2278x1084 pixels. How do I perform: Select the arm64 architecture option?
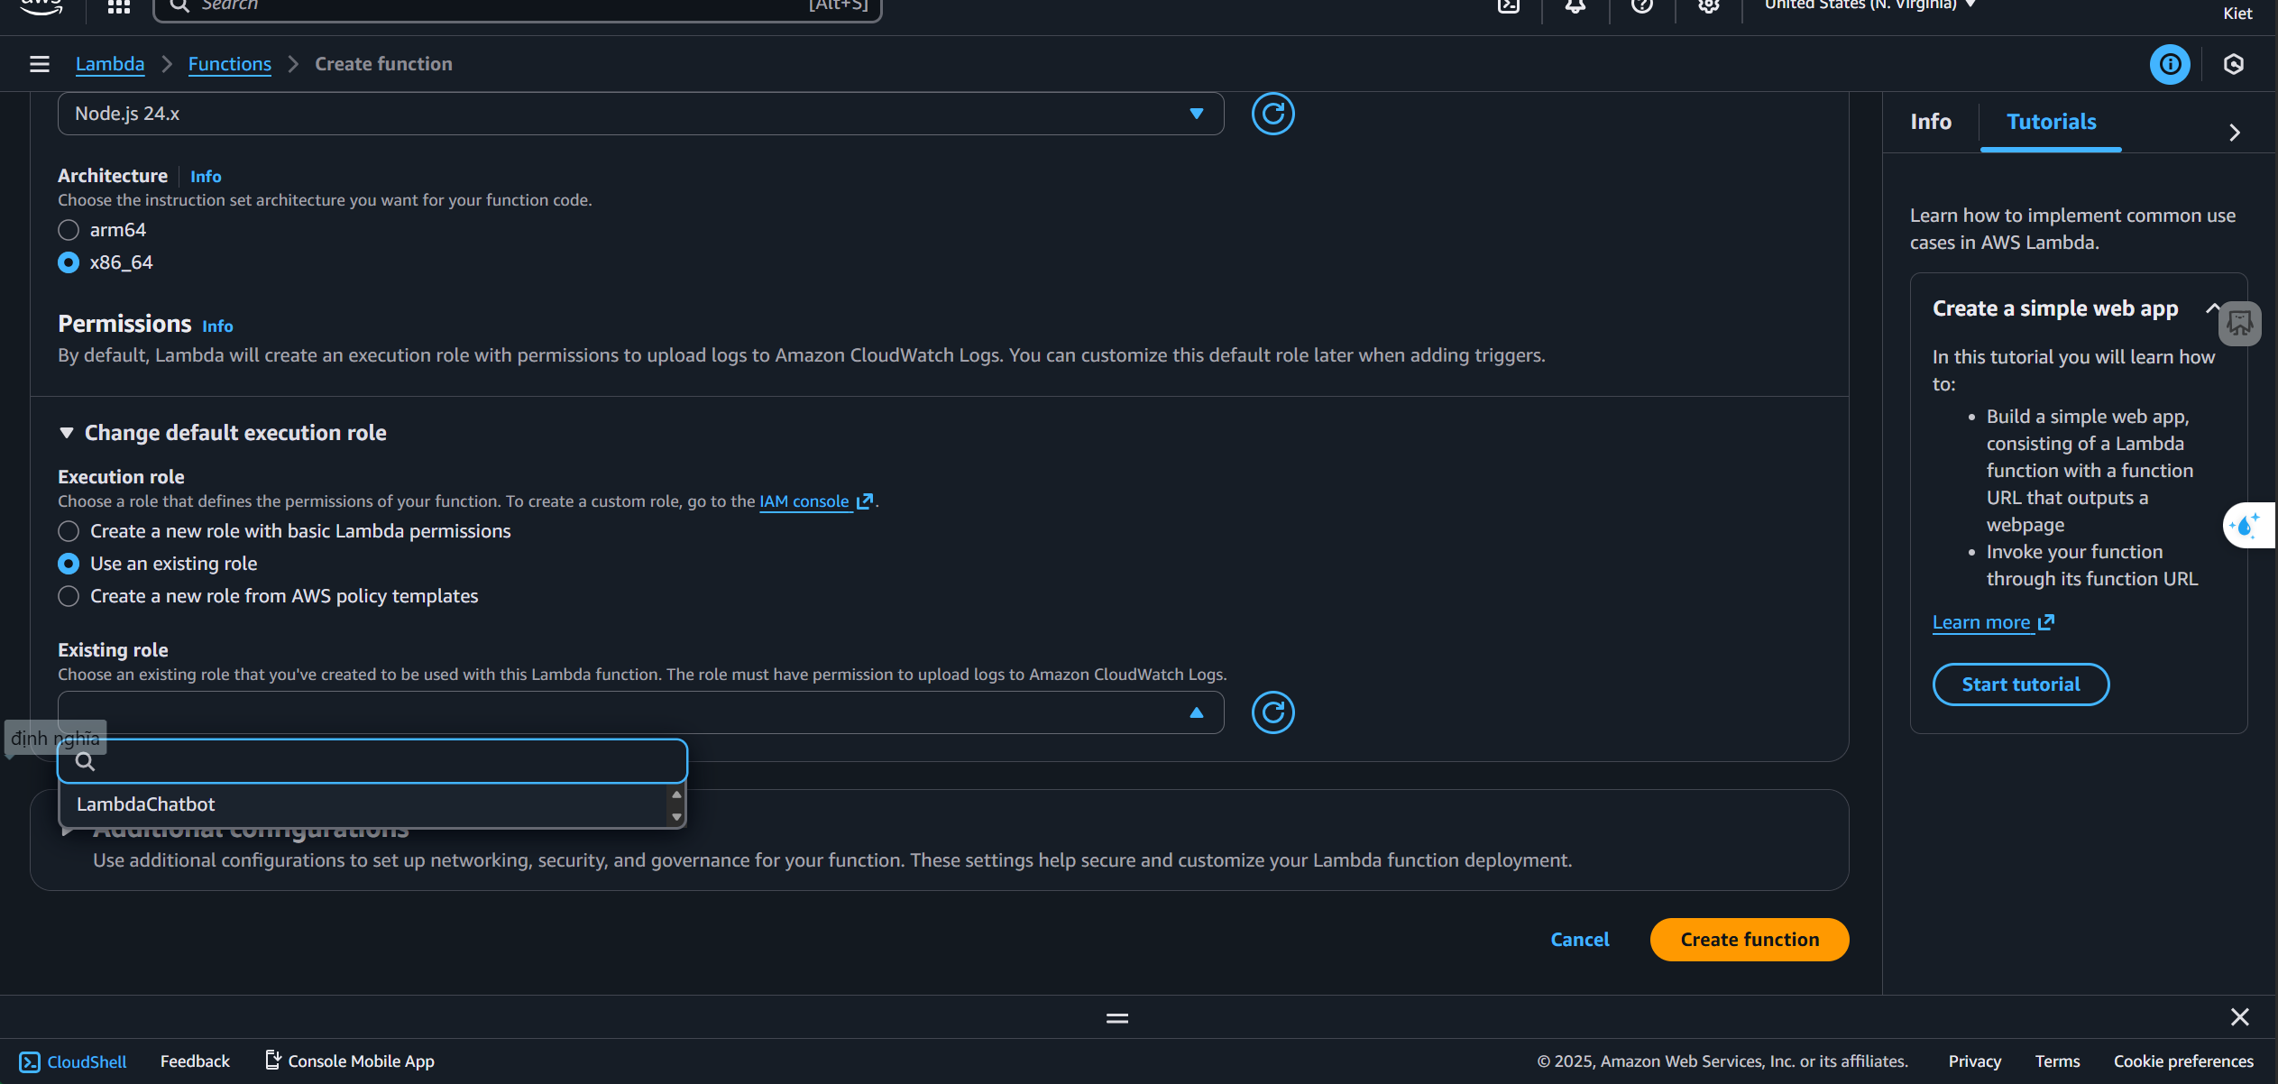coord(69,230)
